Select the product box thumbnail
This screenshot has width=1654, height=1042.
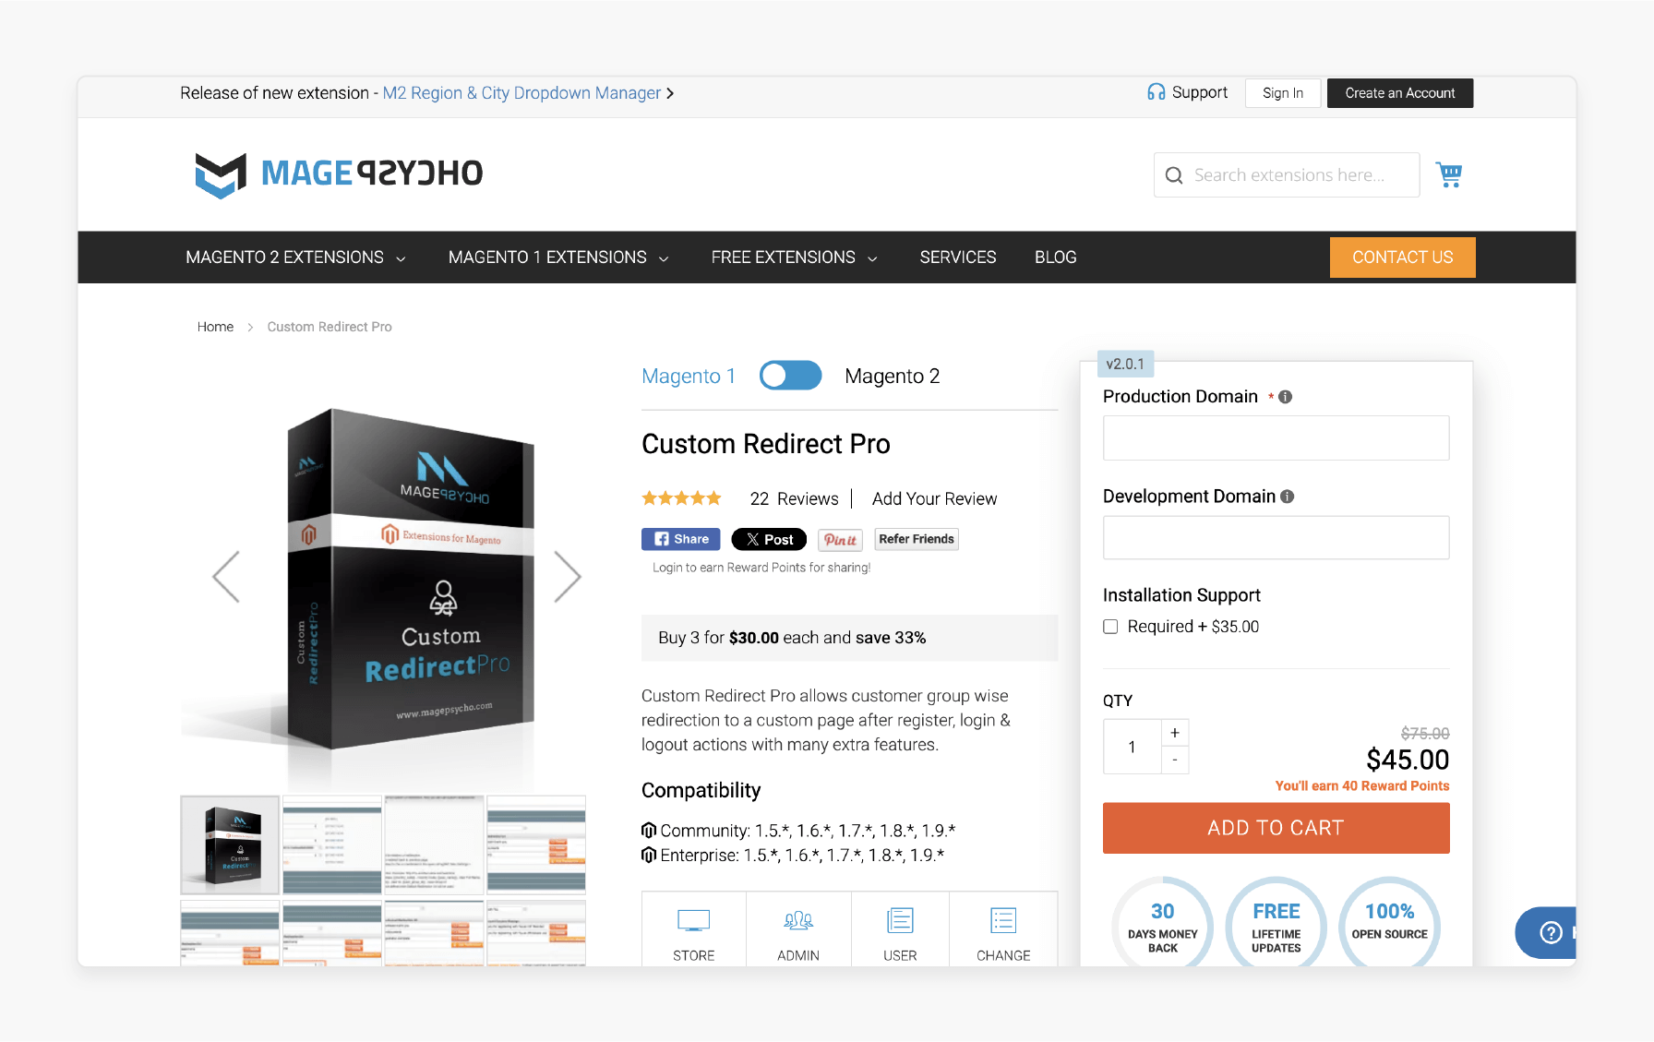230,845
